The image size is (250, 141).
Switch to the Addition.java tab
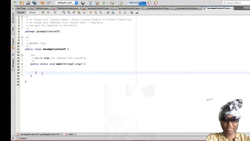click(42, 8)
